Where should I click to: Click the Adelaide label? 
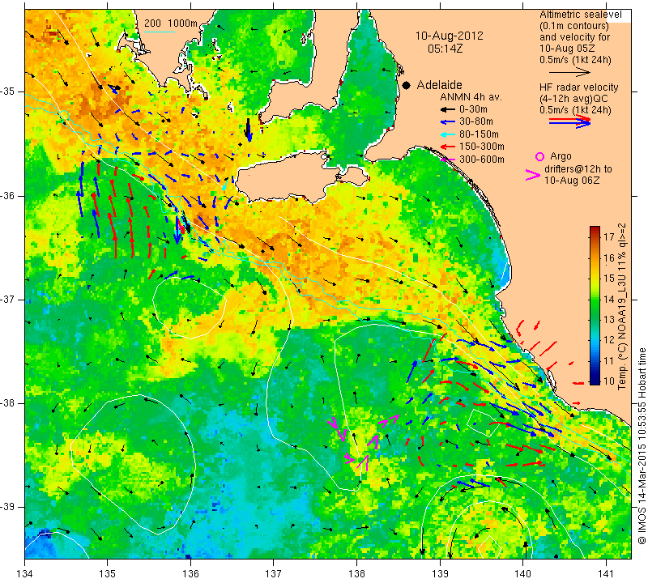(x=439, y=85)
